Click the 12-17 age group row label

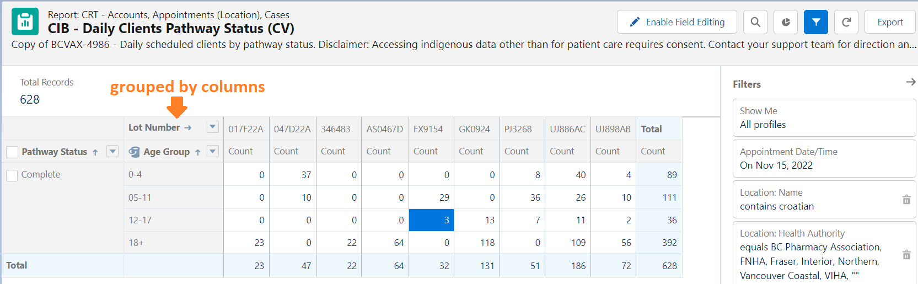139,220
